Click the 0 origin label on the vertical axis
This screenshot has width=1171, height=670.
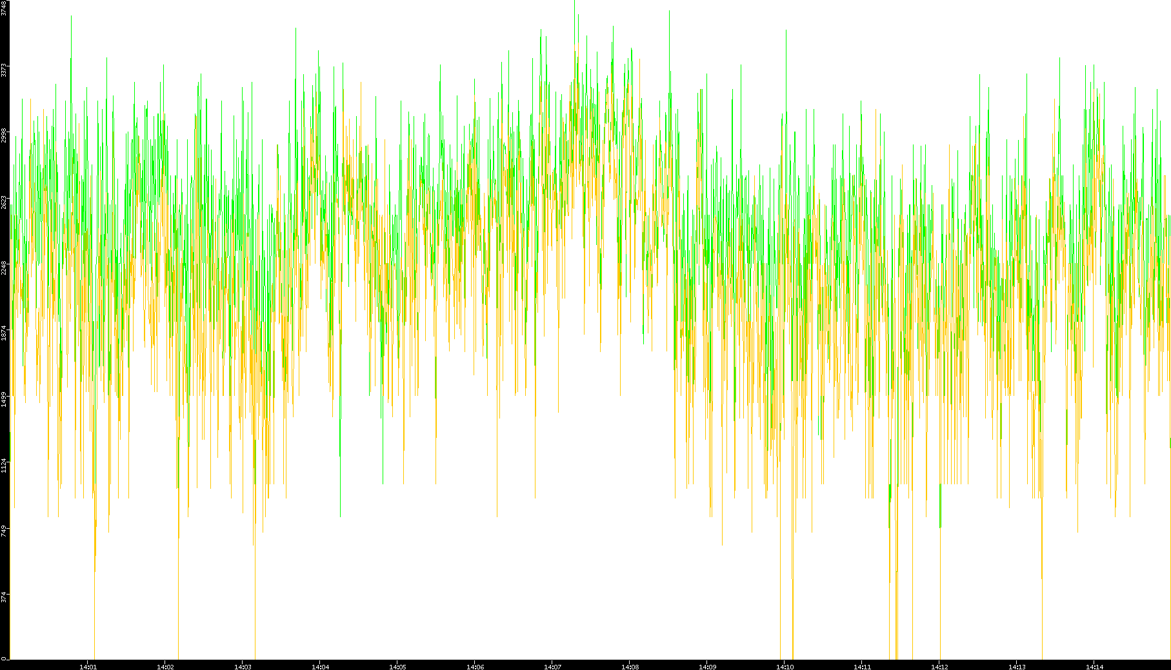4,658
